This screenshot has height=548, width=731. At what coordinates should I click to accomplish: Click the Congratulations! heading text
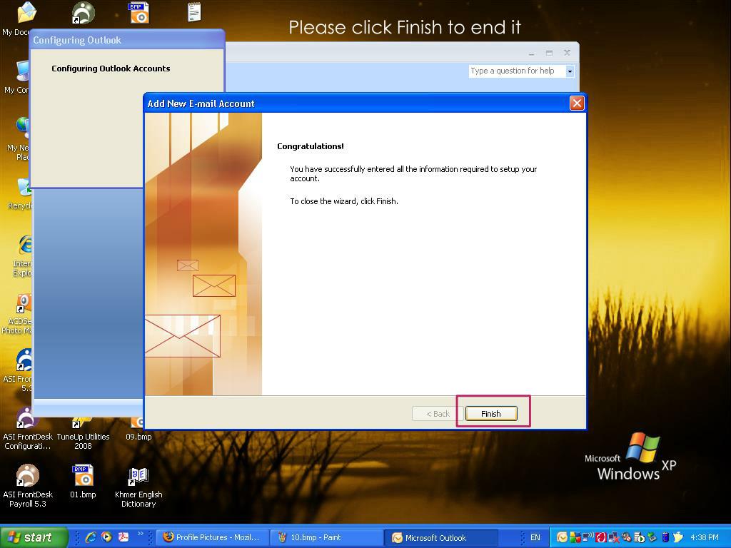(x=311, y=146)
